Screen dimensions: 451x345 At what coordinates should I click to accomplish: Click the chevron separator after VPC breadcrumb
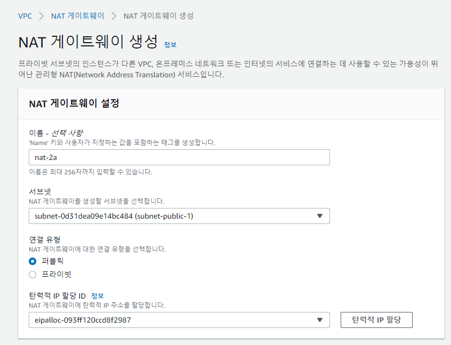42,16
